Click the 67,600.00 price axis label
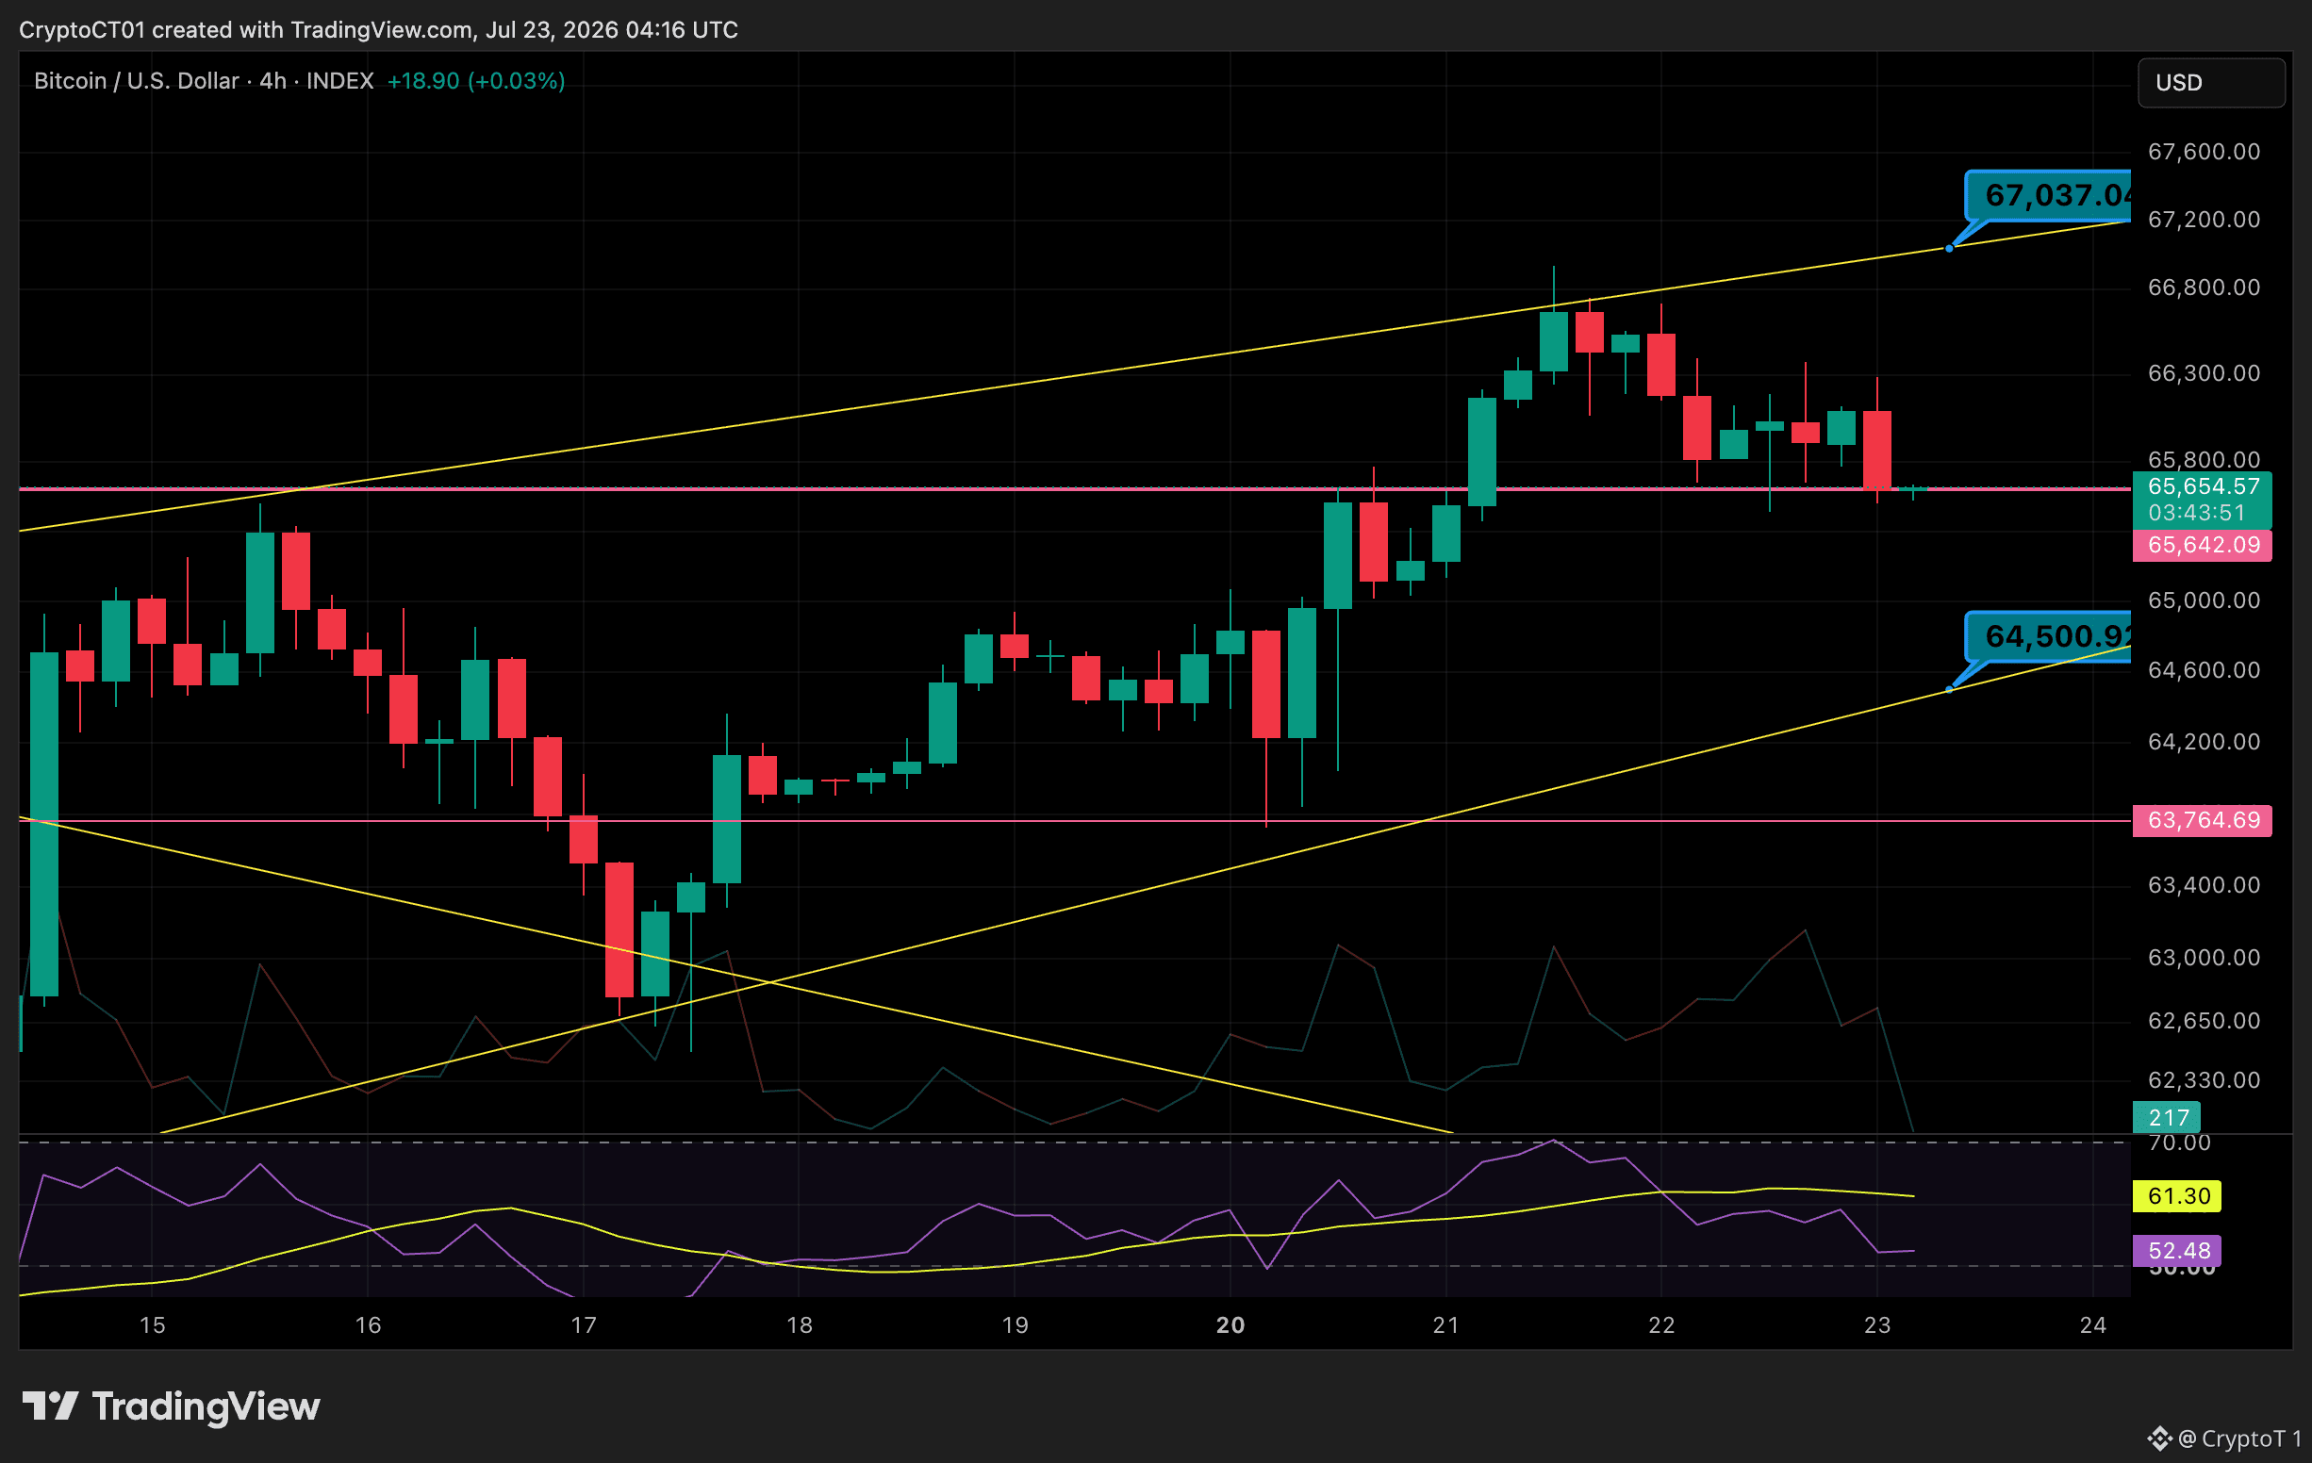This screenshot has height=1463, width=2312. 2204,152
